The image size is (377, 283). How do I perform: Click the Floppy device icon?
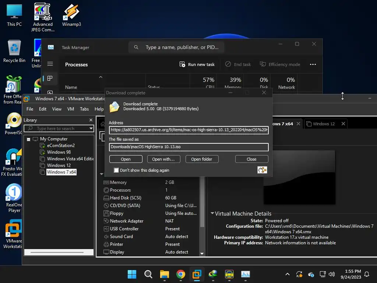106,213
